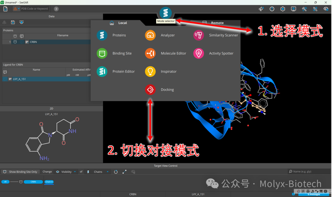The width and height of the screenshot is (332, 197).
Task: Click CRBN in the status bar
Action: pos(133,194)
